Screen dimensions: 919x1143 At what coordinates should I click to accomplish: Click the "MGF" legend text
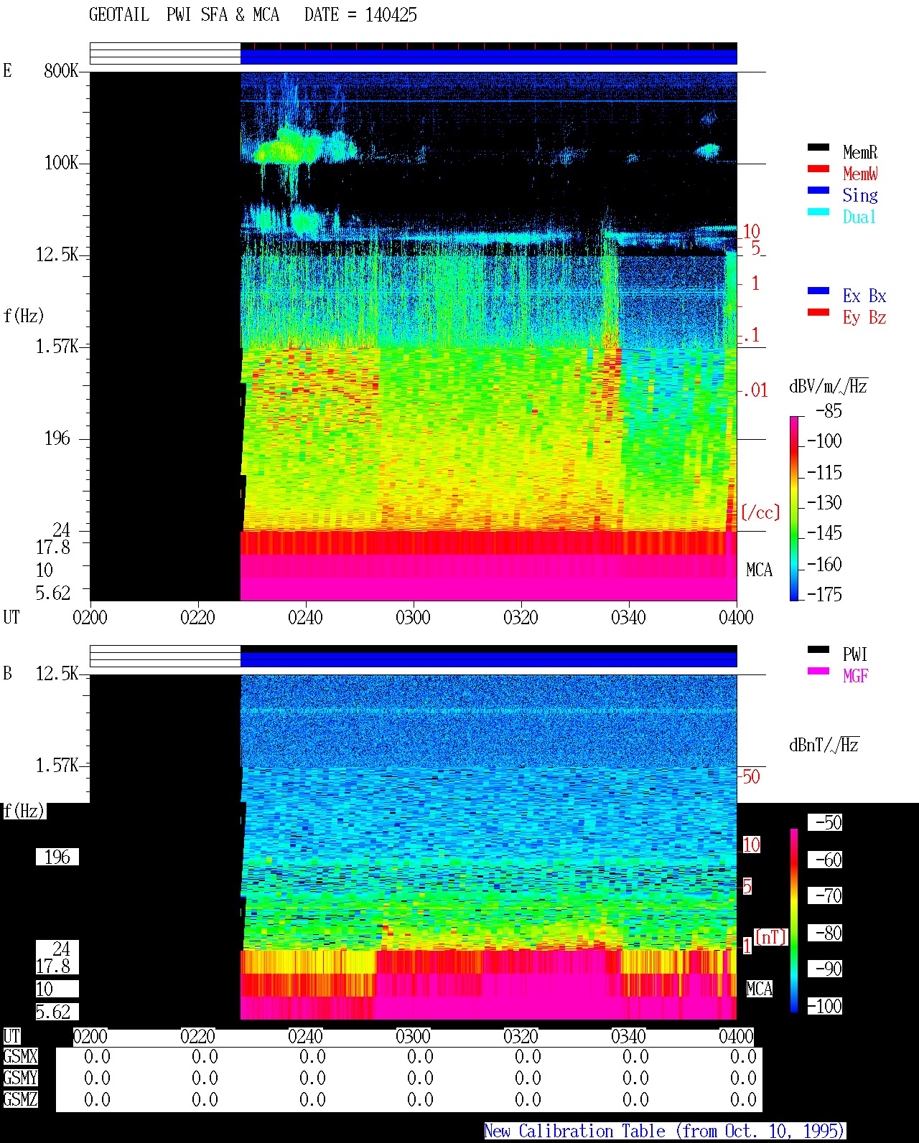[x=856, y=676]
